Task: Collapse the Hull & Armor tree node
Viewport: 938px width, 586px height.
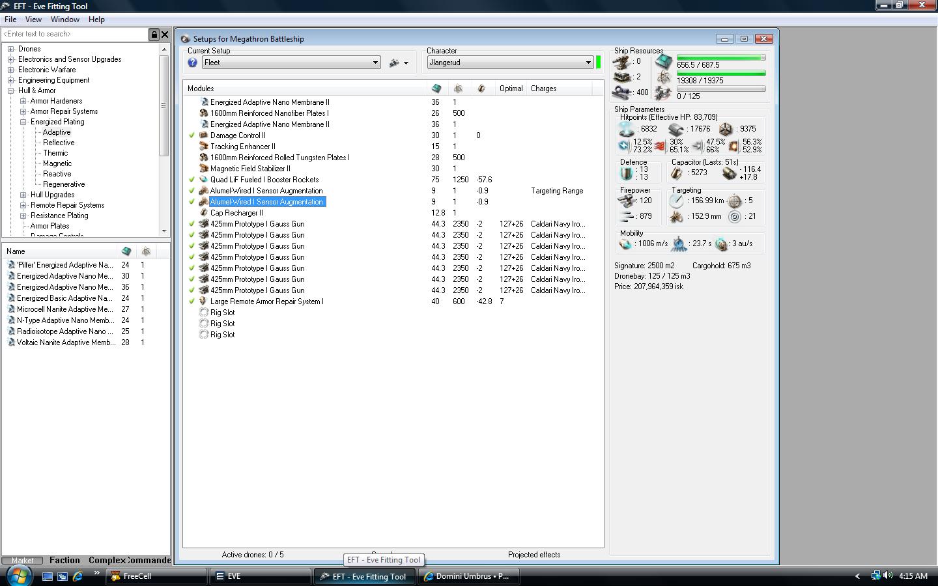Action: 11,91
